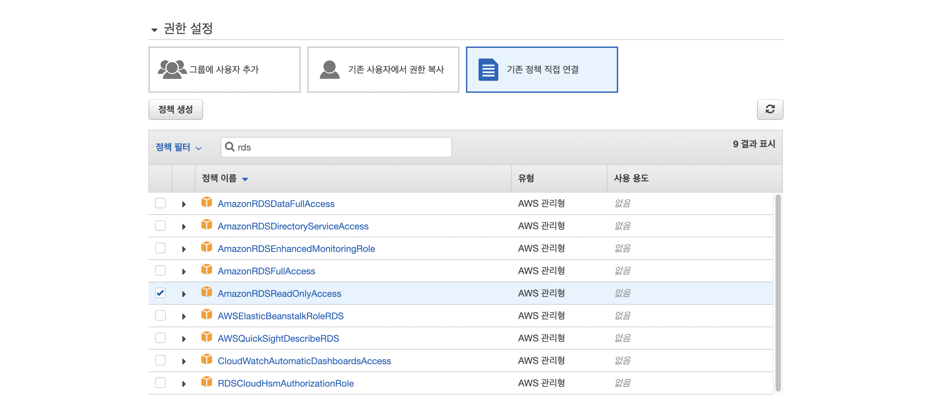Screen dimensions: 932x418
Task: Check the AmazonRDSDataFullAccess checkbox
Action: [160, 203]
